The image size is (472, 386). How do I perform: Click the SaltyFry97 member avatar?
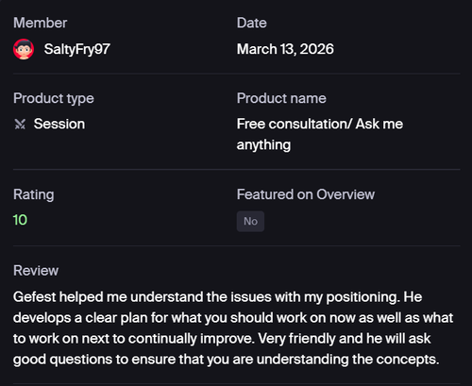pos(24,49)
